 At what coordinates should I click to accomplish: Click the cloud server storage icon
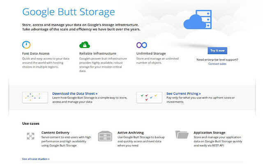click(x=198, y=19)
